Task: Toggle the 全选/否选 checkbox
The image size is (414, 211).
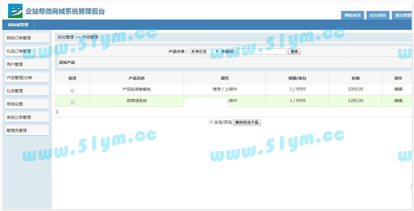Action: [211, 122]
